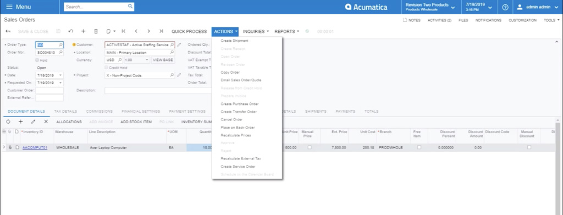563x215 pixels.
Task: Open the main Menu hamburger icon
Action: pos(9,7)
